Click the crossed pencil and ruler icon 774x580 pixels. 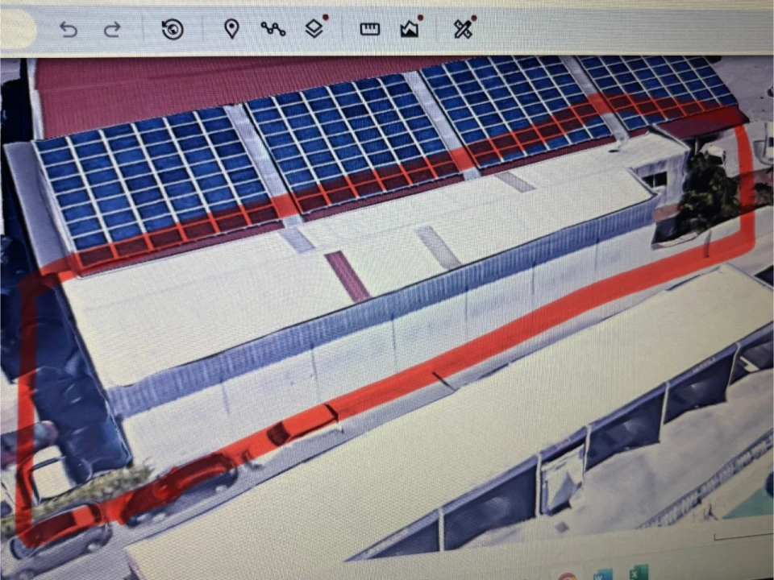pos(462,30)
